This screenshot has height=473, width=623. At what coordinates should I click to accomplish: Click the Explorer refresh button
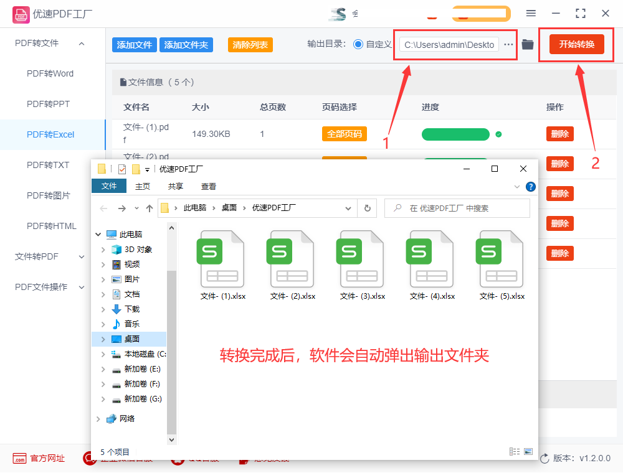[x=368, y=208]
